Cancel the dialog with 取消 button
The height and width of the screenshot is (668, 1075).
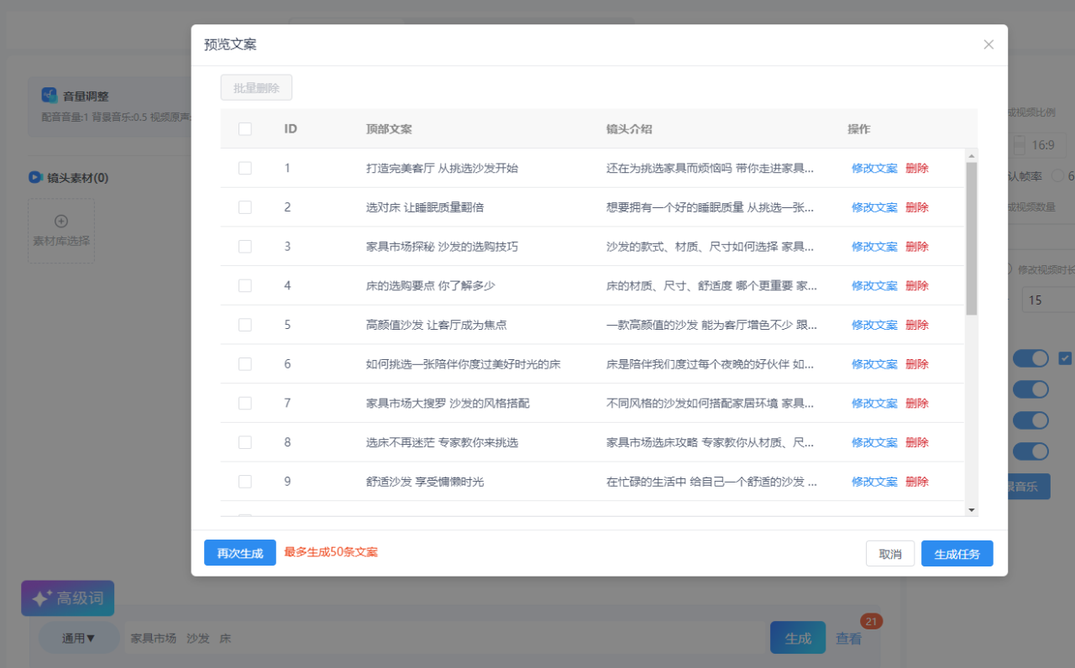tap(890, 554)
